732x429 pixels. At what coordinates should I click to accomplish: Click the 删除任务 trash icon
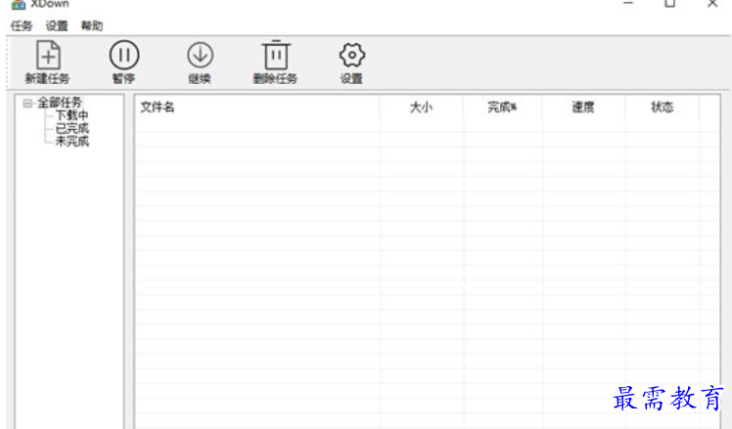(276, 55)
